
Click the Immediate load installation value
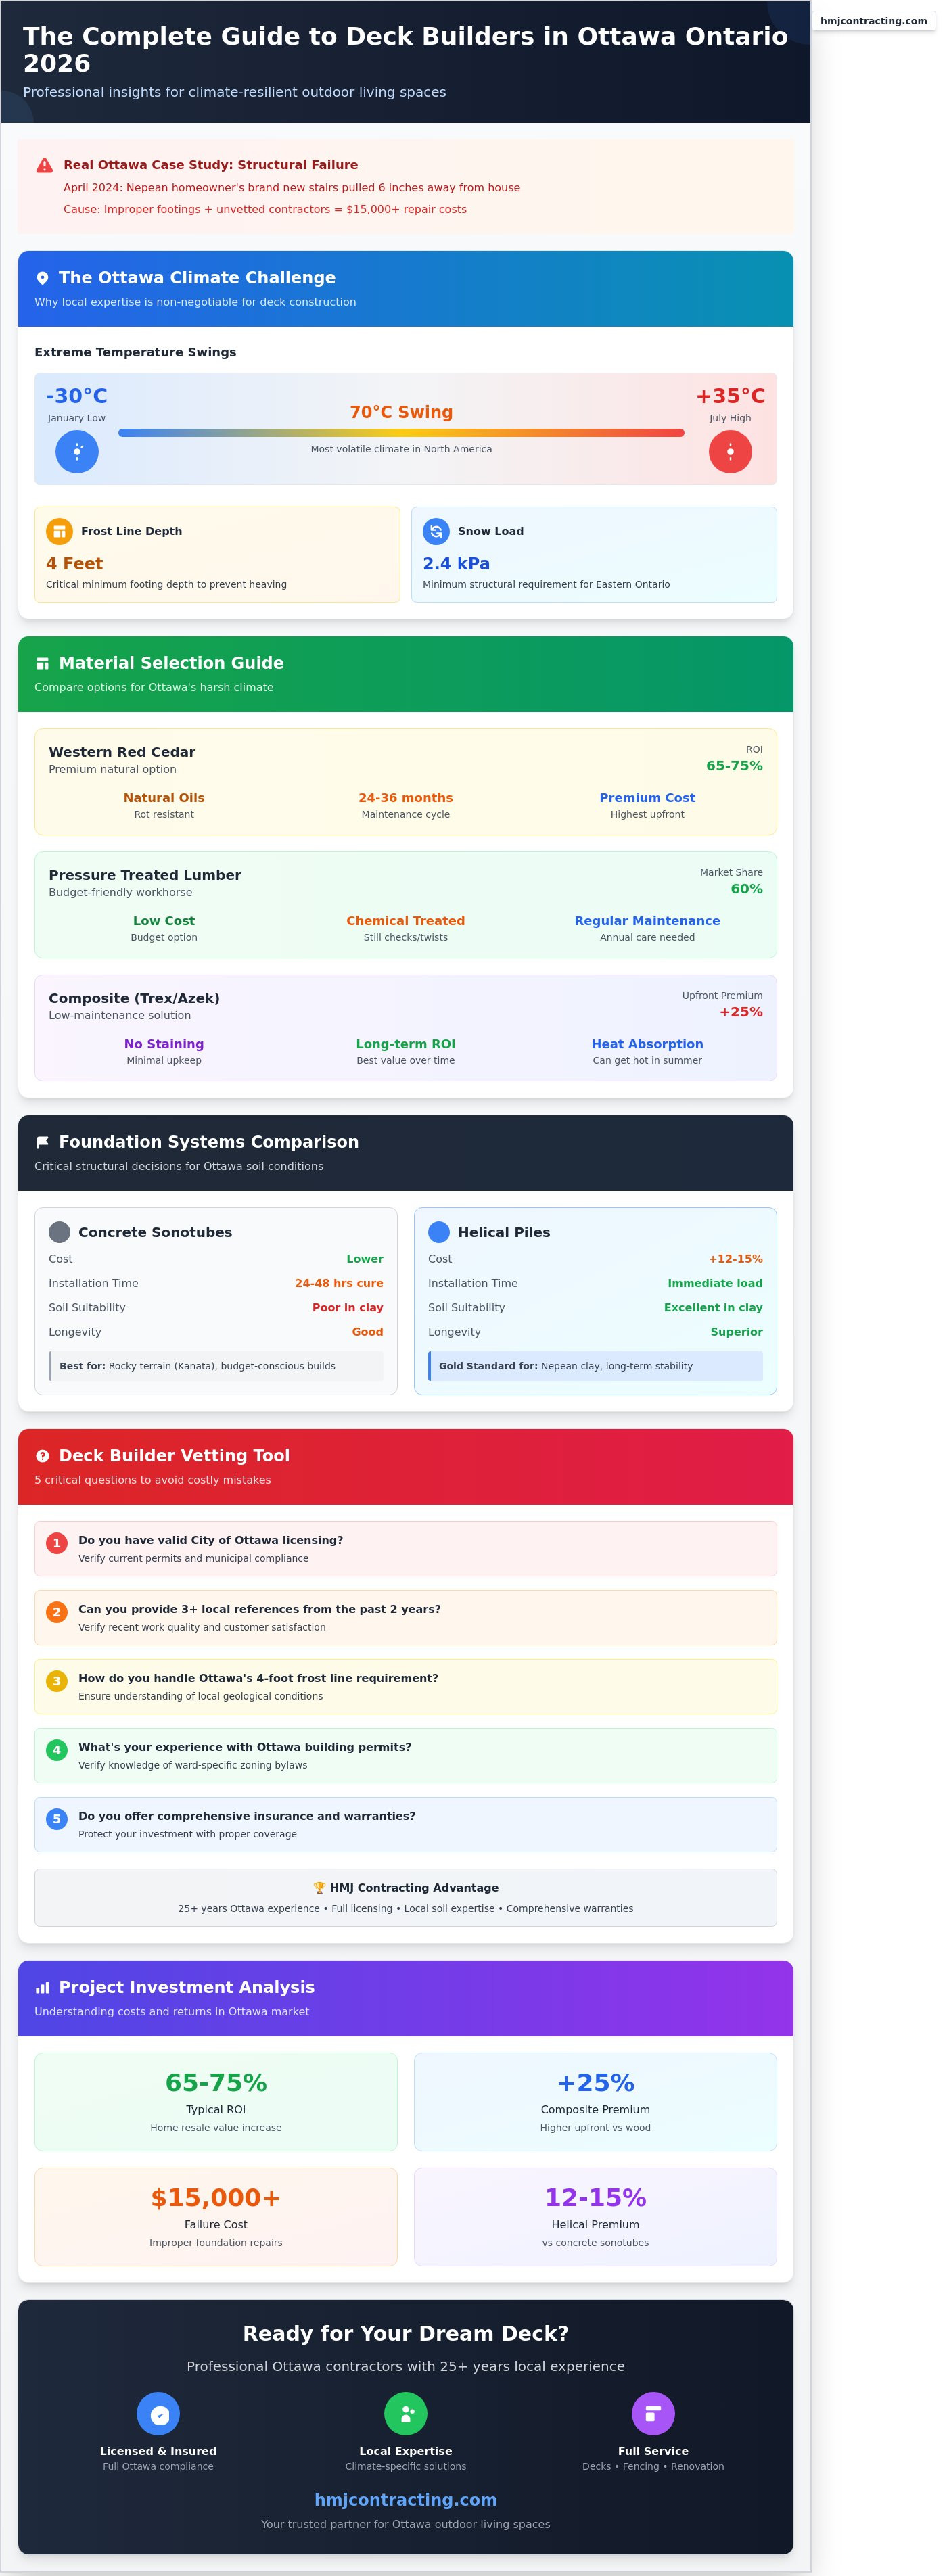(x=715, y=1284)
